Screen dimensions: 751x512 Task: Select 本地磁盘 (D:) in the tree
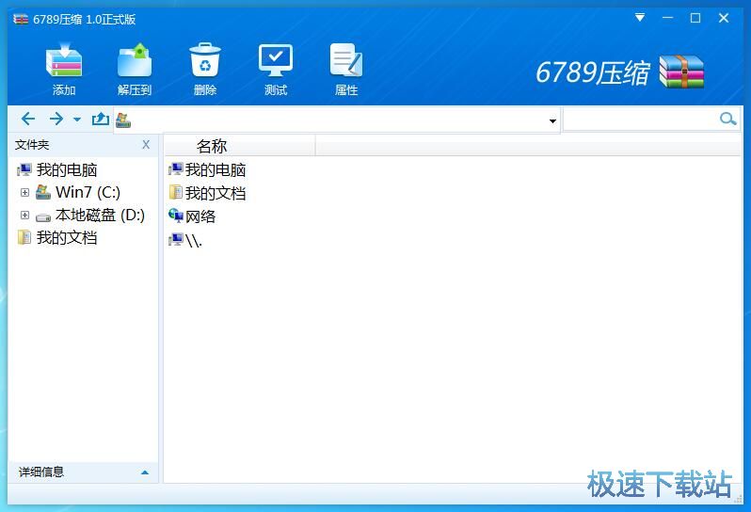click(100, 215)
